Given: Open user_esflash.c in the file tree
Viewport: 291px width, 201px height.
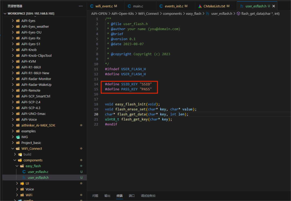Looking at the screenshot, I should [38, 172].
